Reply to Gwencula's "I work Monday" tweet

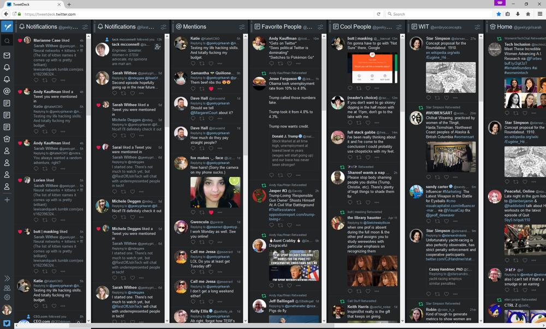[x=193, y=242]
